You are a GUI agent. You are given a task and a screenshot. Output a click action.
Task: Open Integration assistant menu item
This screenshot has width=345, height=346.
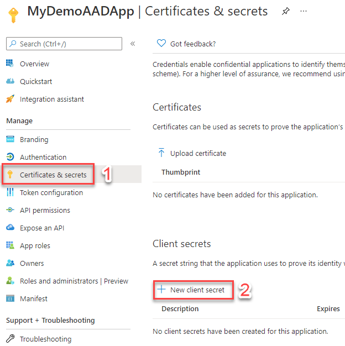pos(52,99)
